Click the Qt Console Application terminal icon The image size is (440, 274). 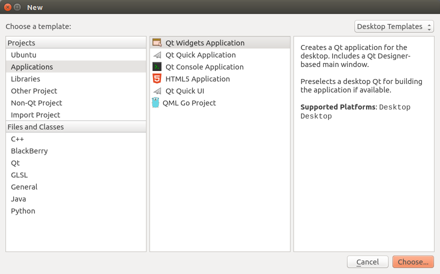(157, 67)
